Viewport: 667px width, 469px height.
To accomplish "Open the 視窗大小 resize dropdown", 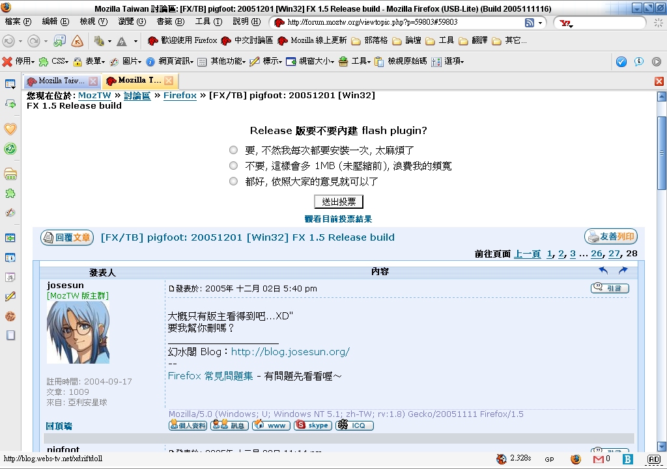I will tap(310, 62).
